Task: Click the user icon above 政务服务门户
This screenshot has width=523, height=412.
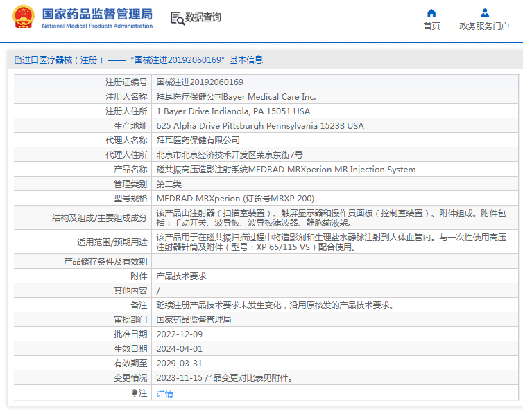Action: point(484,13)
